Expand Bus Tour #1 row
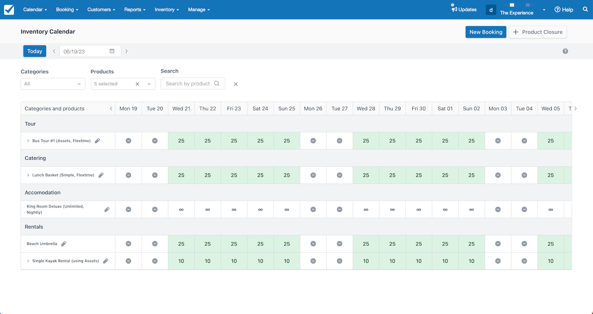The height and width of the screenshot is (314, 593). pyautogui.click(x=28, y=141)
